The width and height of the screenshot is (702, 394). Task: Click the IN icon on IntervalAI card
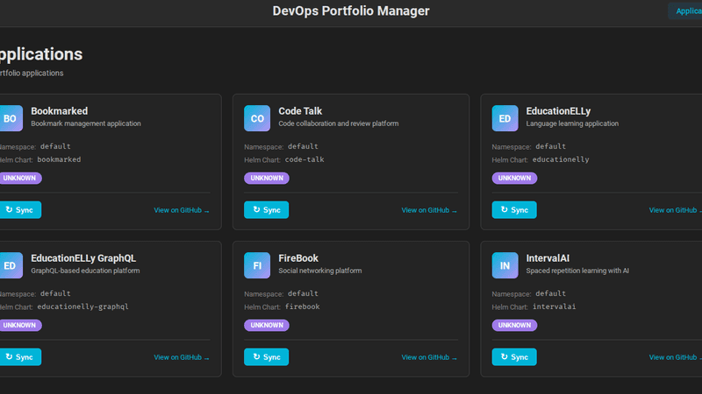(x=505, y=265)
